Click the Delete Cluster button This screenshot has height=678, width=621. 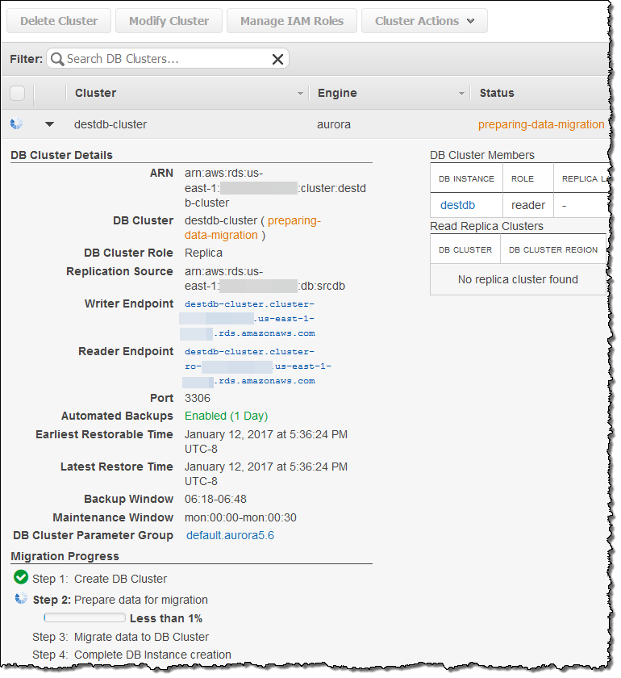coord(59,21)
